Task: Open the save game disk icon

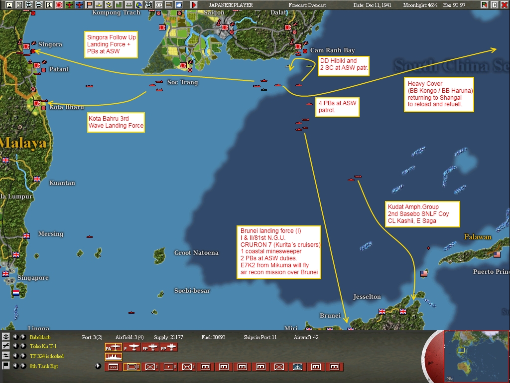Action: click(9, 4)
